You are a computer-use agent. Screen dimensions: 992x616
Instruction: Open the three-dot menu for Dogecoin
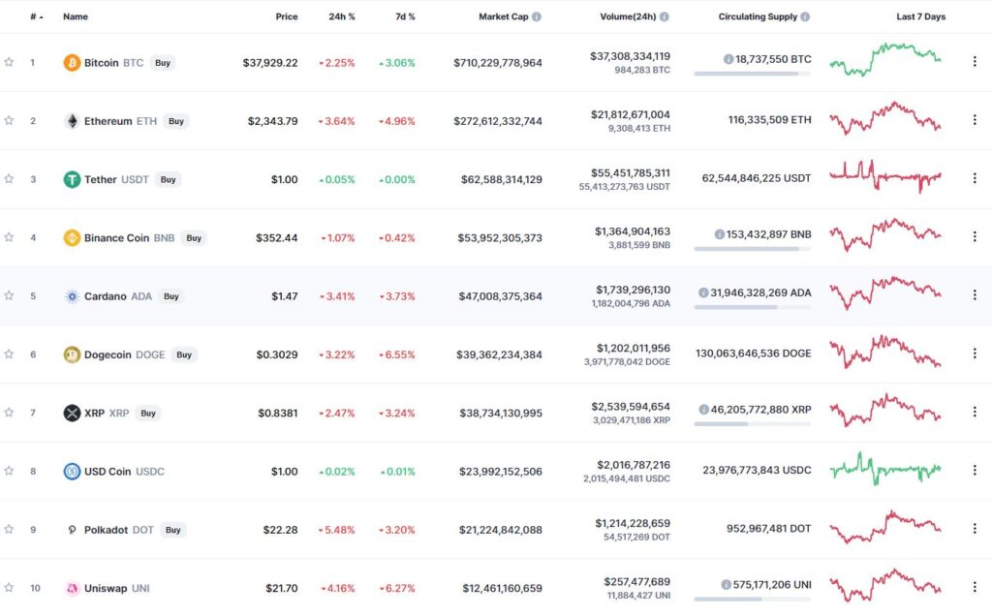pyautogui.click(x=975, y=353)
